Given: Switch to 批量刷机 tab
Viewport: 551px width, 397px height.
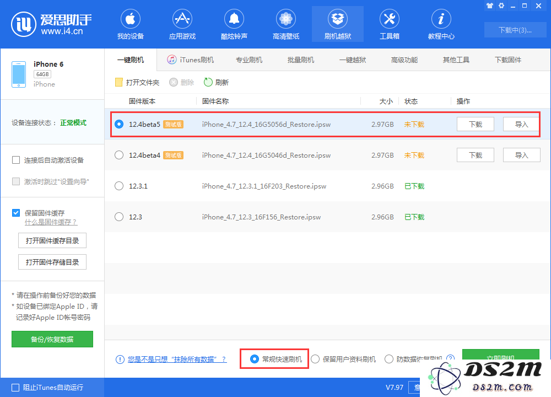Looking at the screenshot, I should click(301, 60).
